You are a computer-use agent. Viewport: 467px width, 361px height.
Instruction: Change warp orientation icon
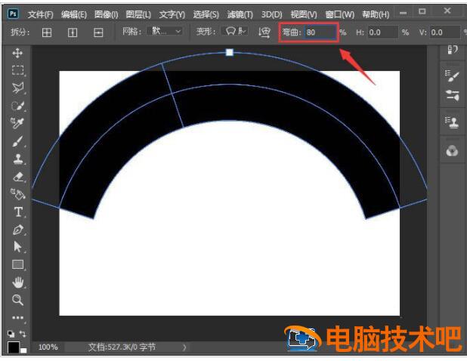point(264,32)
